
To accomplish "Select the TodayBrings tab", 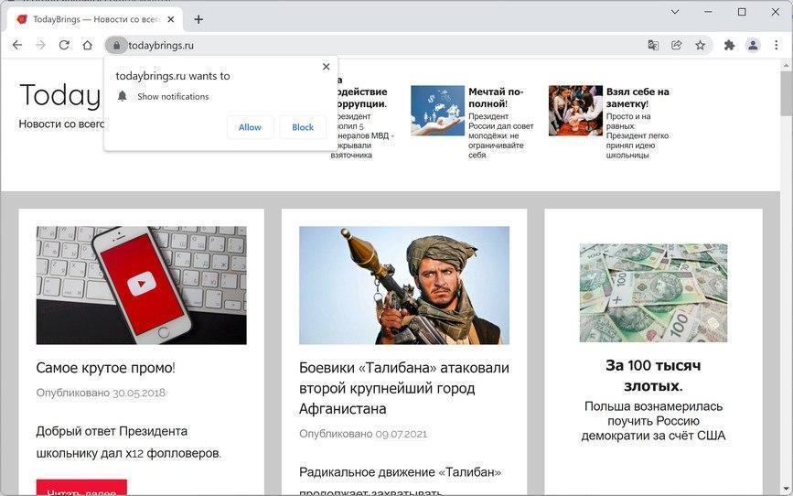I will pos(95,19).
